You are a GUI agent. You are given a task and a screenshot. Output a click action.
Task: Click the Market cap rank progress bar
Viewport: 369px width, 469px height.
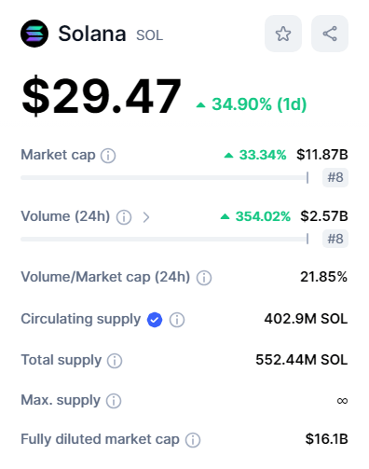(x=165, y=178)
